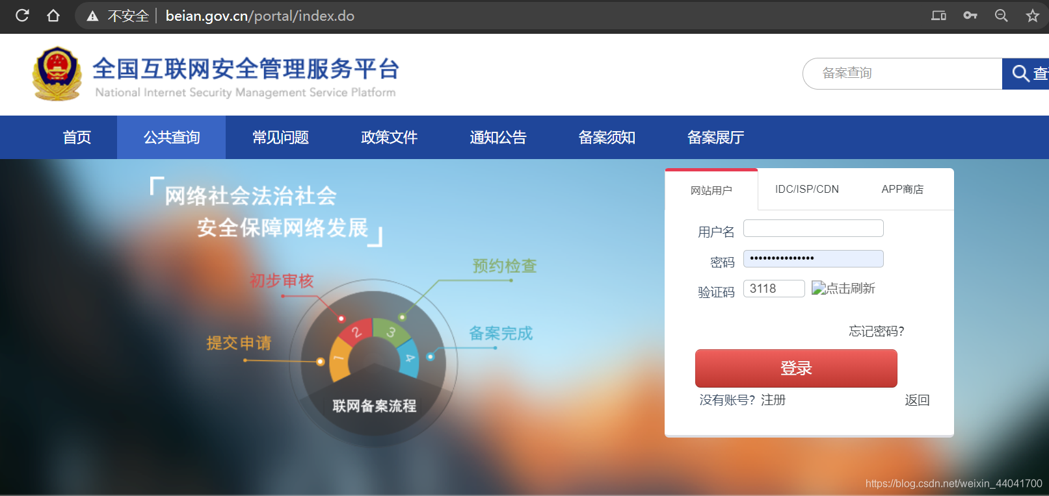This screenshot has width=1049, height=496.
Task: Open the 首页 navigation item
Action: coord(77,138)
